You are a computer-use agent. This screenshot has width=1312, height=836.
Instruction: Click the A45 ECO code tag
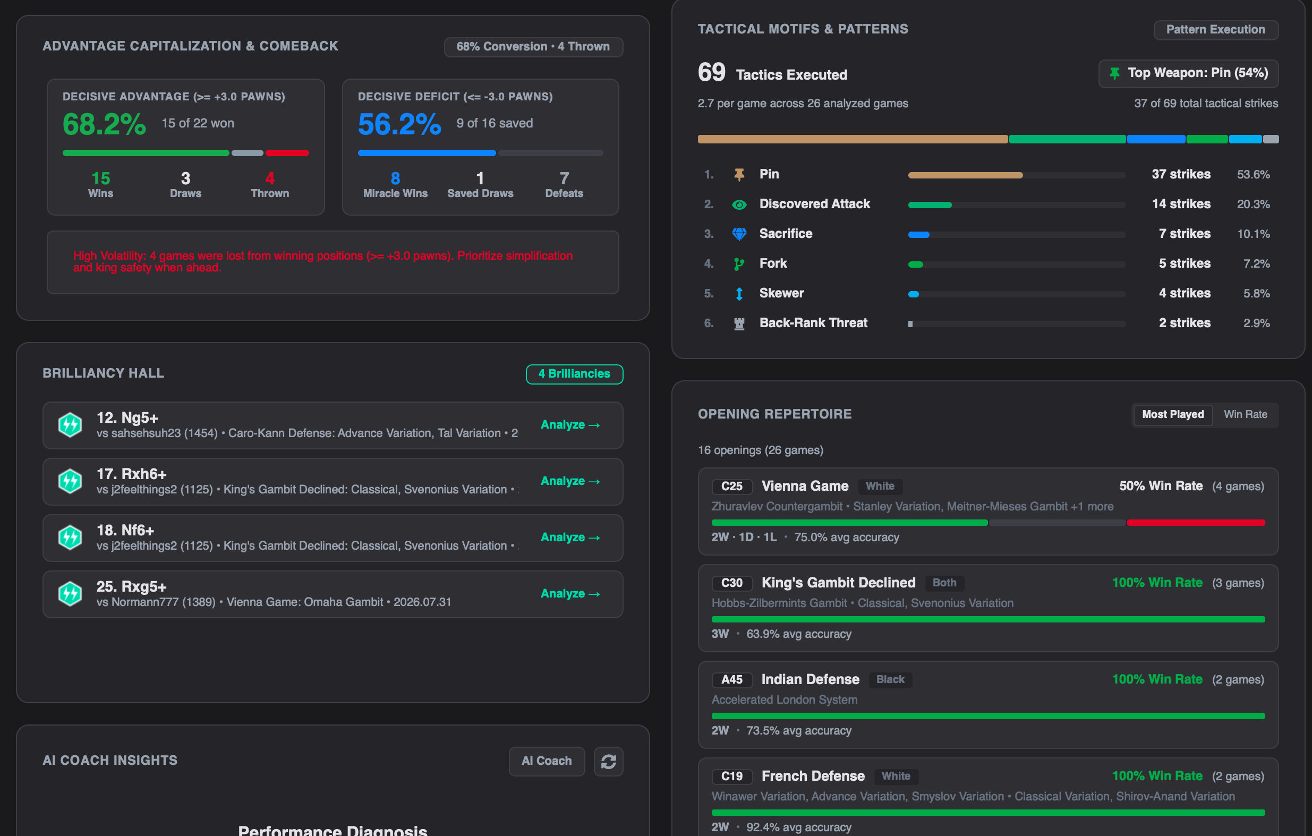click(732, 680)
